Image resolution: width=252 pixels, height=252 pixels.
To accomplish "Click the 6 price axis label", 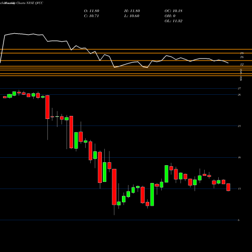I will click(x=238, y=220).
